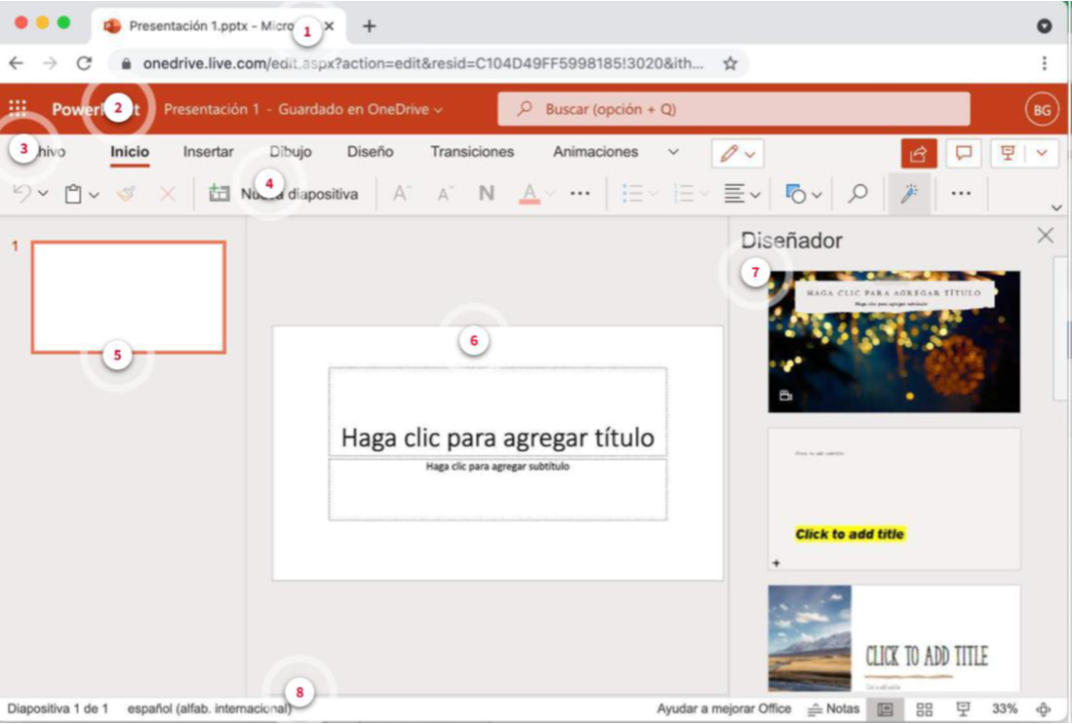
Task: Open the Insertar tab
Action: click(208, 152)
